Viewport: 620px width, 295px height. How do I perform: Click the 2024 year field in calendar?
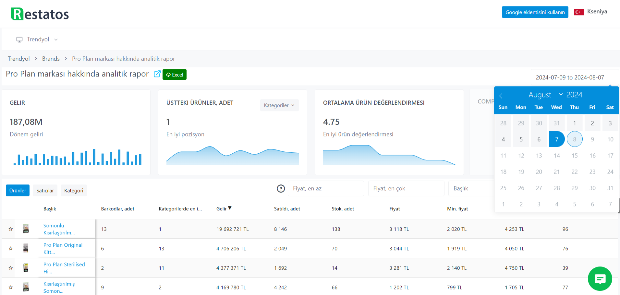pyautogui.click(x=574, y=95)
